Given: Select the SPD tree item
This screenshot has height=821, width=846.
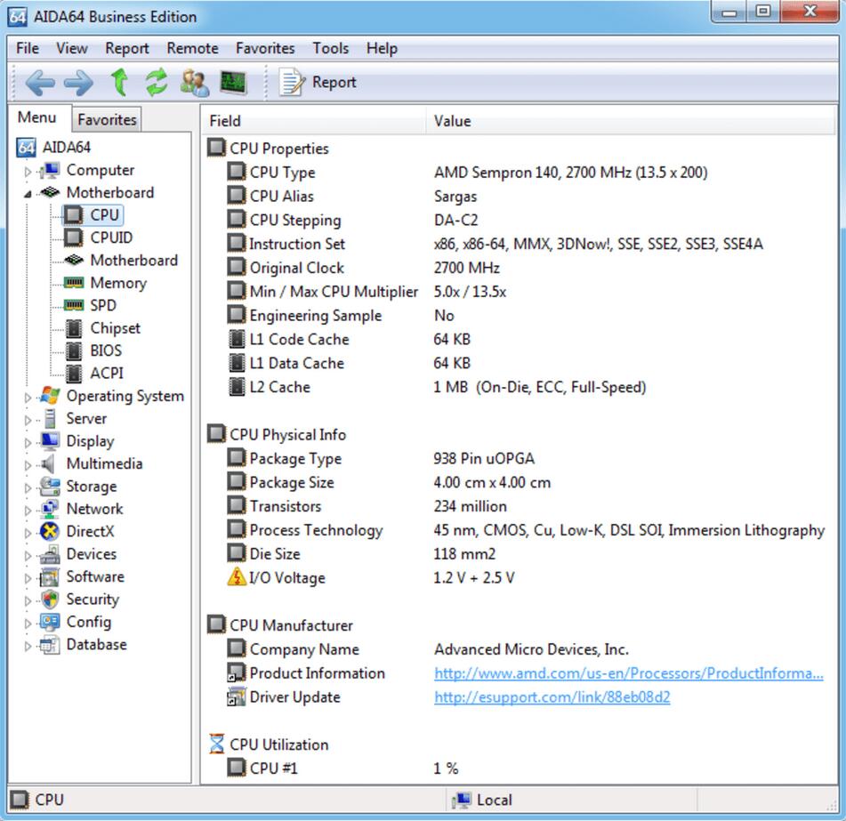Looking at the screenshot, I should 102,305.
